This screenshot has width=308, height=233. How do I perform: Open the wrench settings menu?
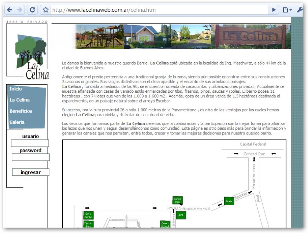(x=299, y=10)
